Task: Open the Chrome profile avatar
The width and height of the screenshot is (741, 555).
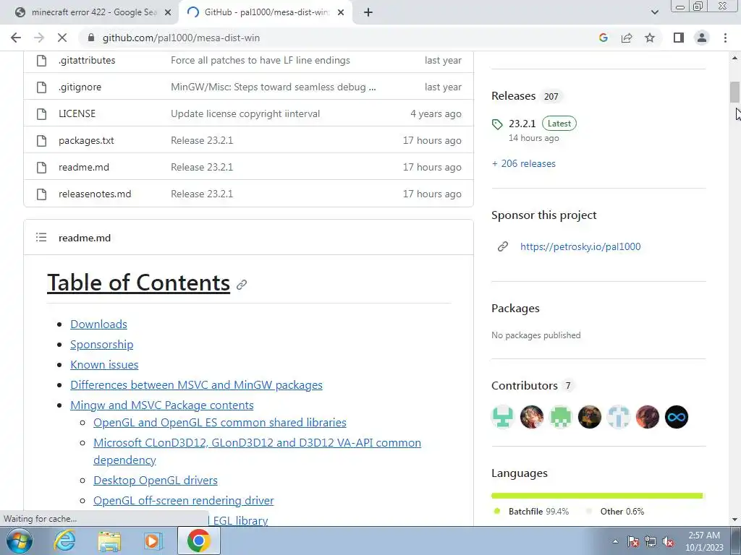Action: [702, 38]
